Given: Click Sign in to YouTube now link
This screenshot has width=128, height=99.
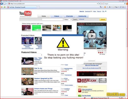Looking at the screenshot, I should [92, 65].
